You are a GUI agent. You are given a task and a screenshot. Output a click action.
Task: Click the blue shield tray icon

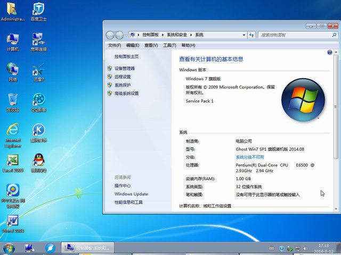pos(282,249)
